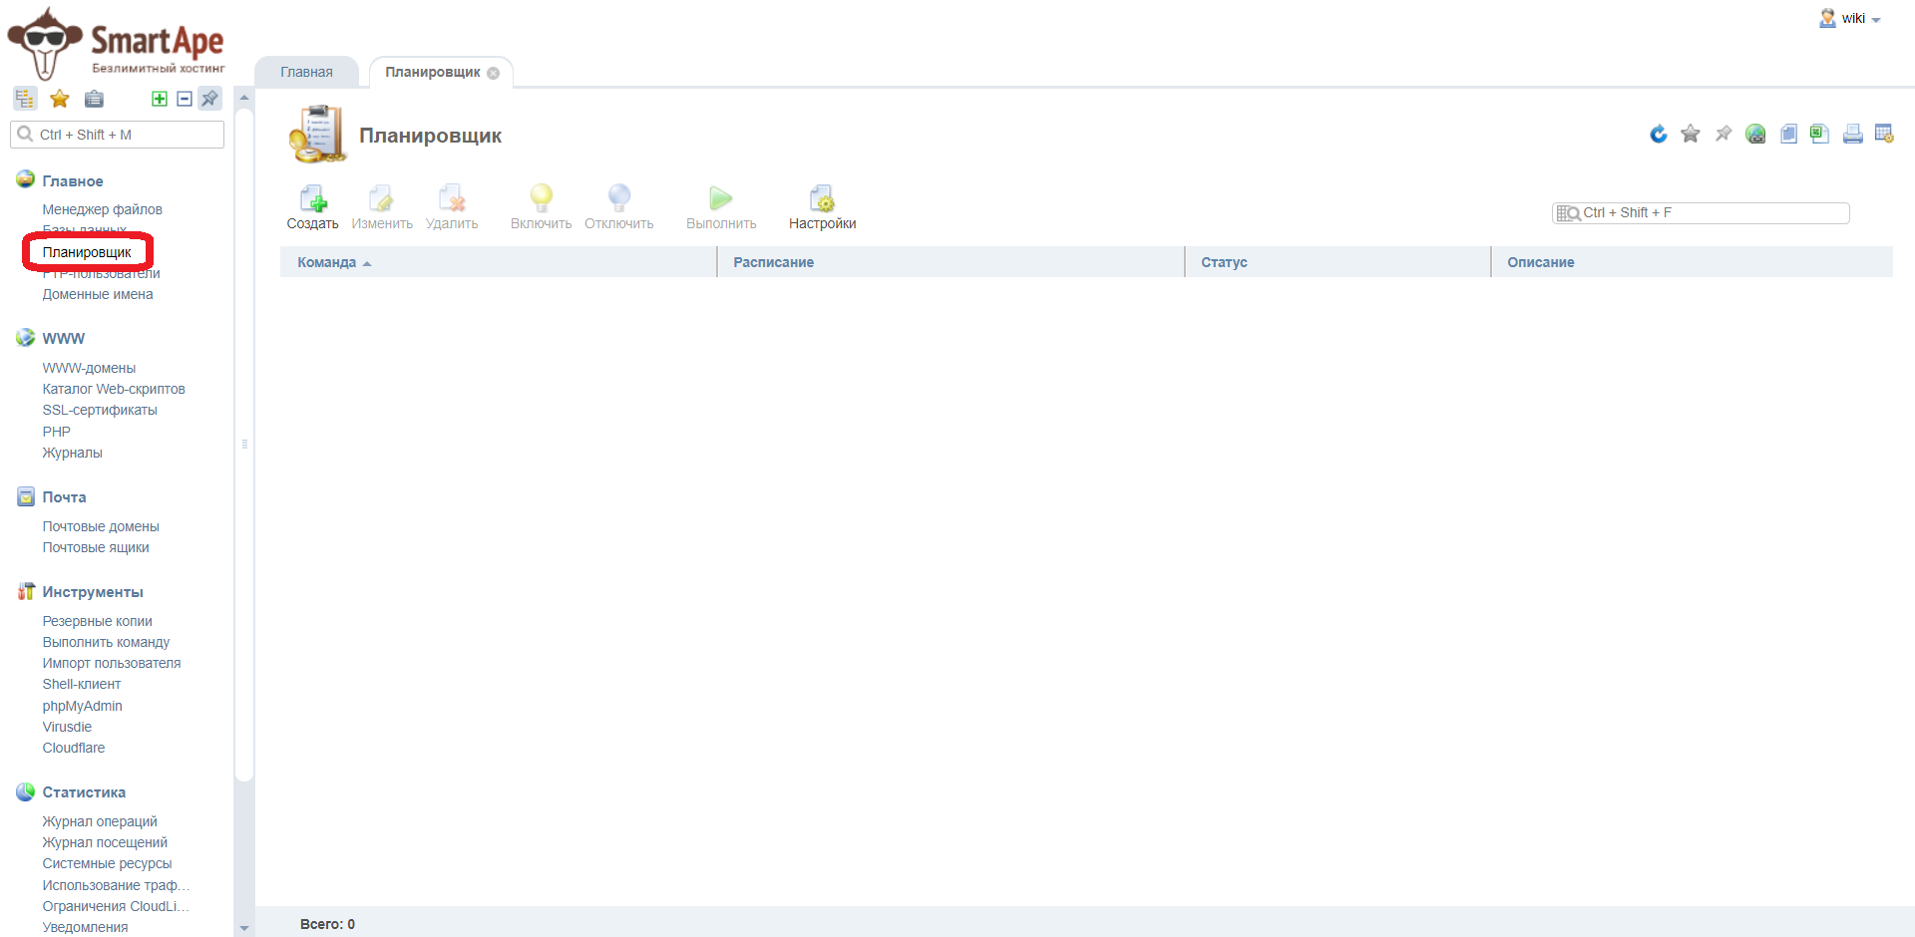1915x937 pixels.
Task: Copy page link via globe icon
Action: coord(1755,134)
